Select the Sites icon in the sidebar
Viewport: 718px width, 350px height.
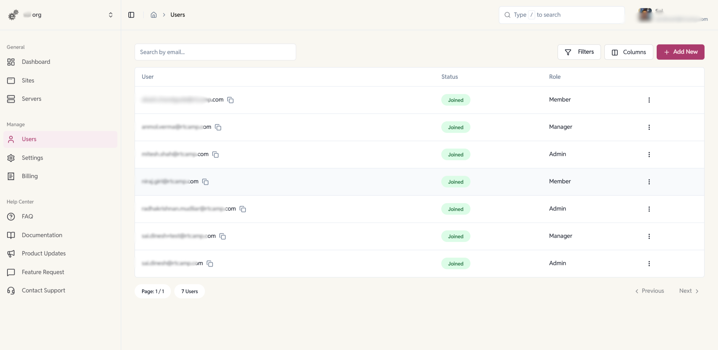(11, 80)
